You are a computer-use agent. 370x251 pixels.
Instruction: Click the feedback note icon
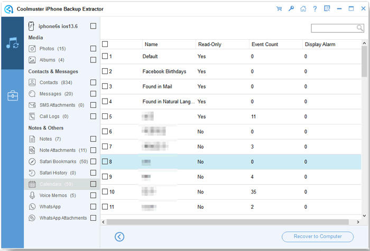pyautogui.click(x=327, y=9)
